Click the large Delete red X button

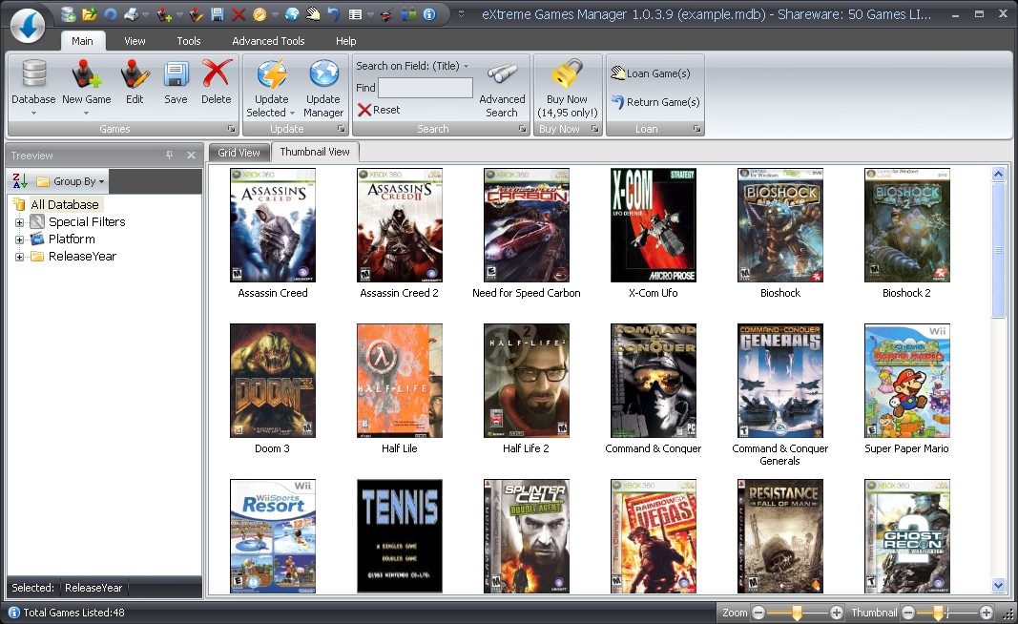pos(217,82)
